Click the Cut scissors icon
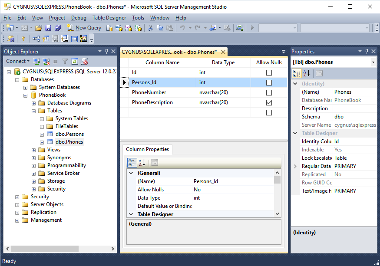380x266 pixels. pyautogui.click(x=151, y=28)
